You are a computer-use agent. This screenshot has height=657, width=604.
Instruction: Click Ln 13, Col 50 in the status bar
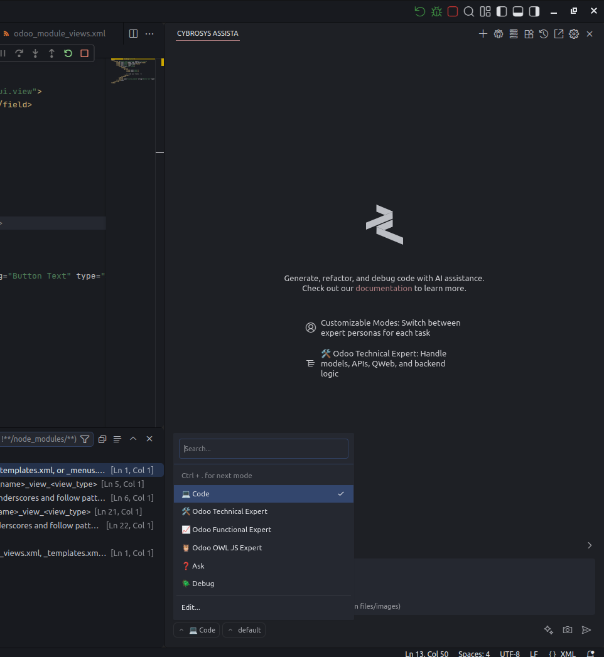[x=426, y=654]
